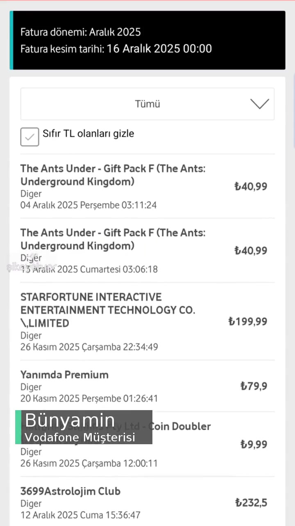The height and width of the screenshot is (526, 295).
Task: Open the Tümü filter dropdown
Action: click(x=147, y=104)
